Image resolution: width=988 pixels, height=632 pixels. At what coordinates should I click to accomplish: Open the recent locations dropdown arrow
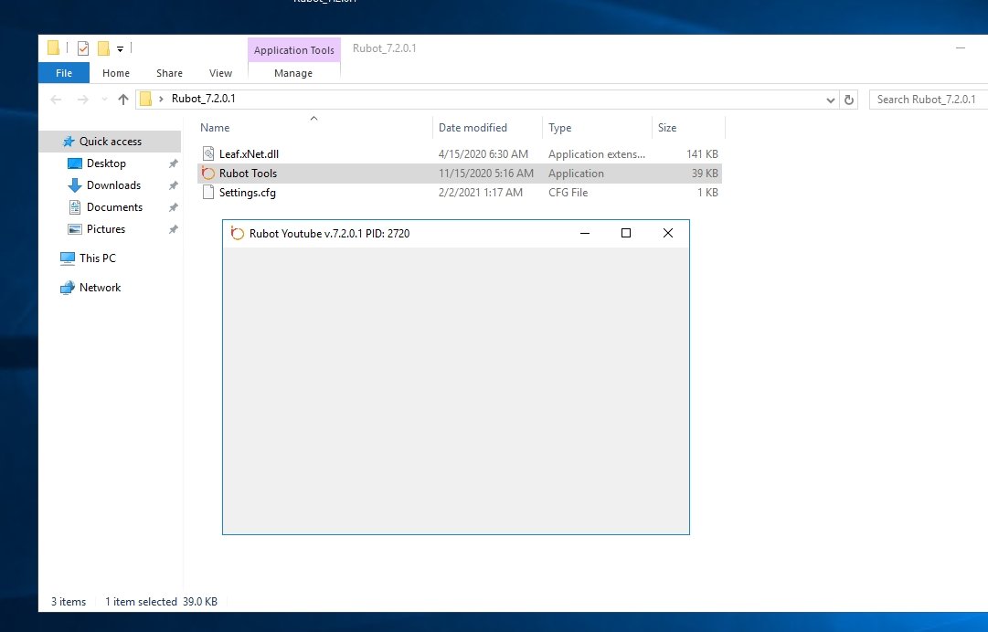(x=103, y=100)
